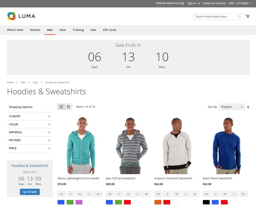This screenshot has width=256, height=208.
Task: Click Grayson Crewneck Sweatshirt title
Action: click(173, 178)
